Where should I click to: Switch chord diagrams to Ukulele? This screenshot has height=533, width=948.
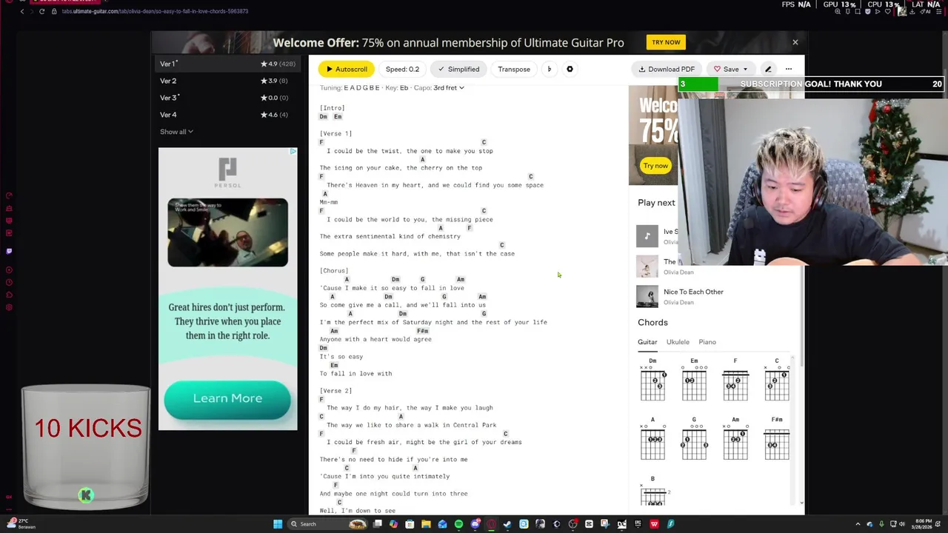(x=678, y=342)
